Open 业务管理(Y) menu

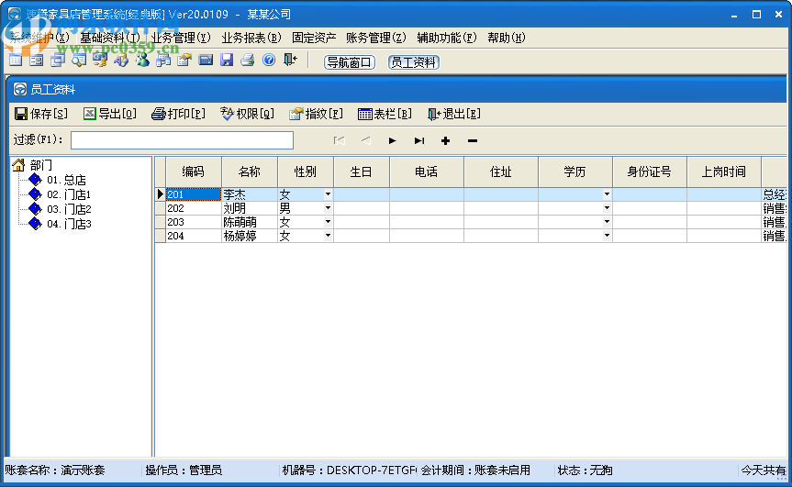(x=181, y=38)
